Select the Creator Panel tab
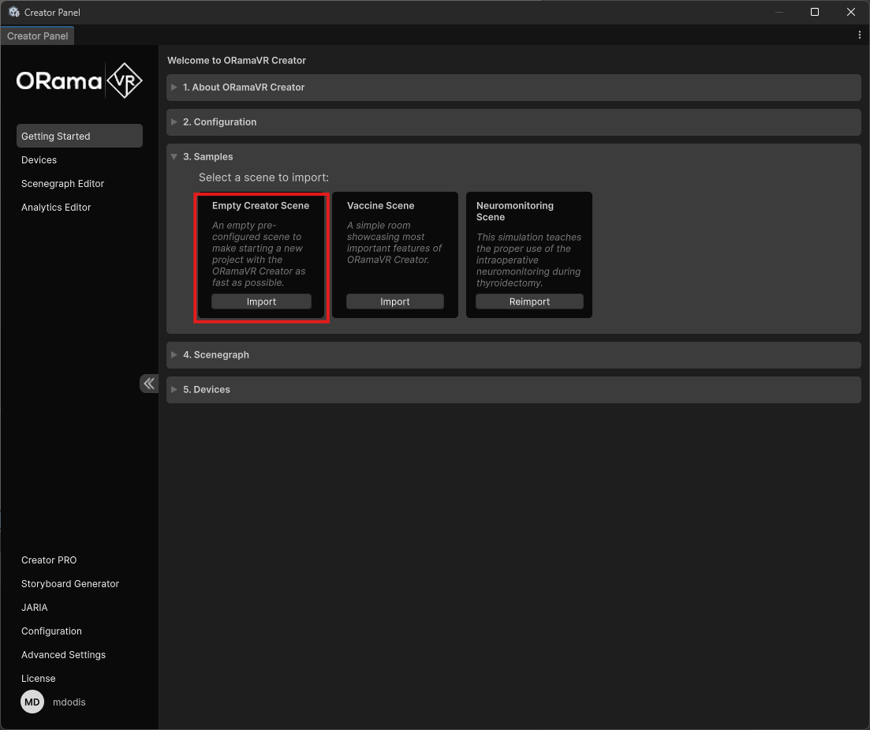 [x=37, y=36]
